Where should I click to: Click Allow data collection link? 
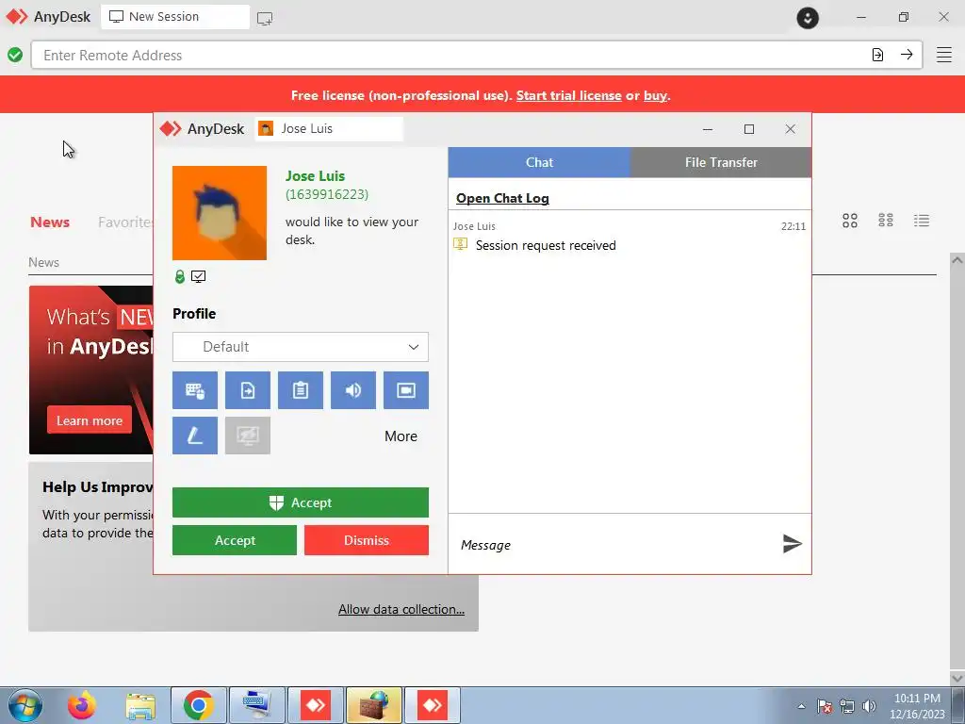401,610
